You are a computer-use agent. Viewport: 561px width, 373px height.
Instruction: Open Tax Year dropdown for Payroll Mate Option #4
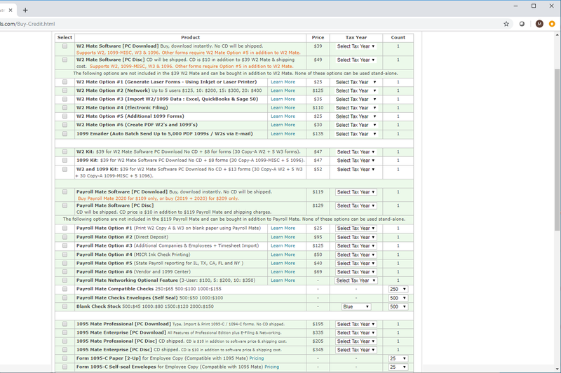[x=356, y=255]
